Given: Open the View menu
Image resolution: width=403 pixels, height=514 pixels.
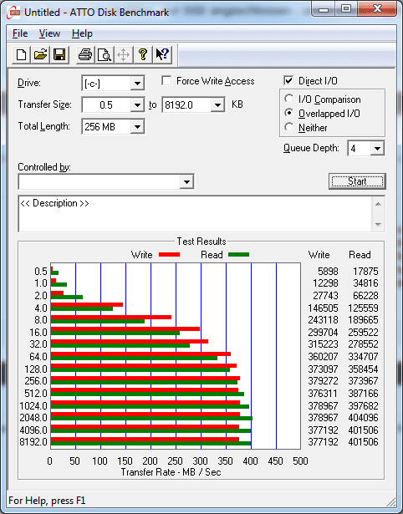Looking at the screenshot, I should pyautogui.click(x=49, y=33).
